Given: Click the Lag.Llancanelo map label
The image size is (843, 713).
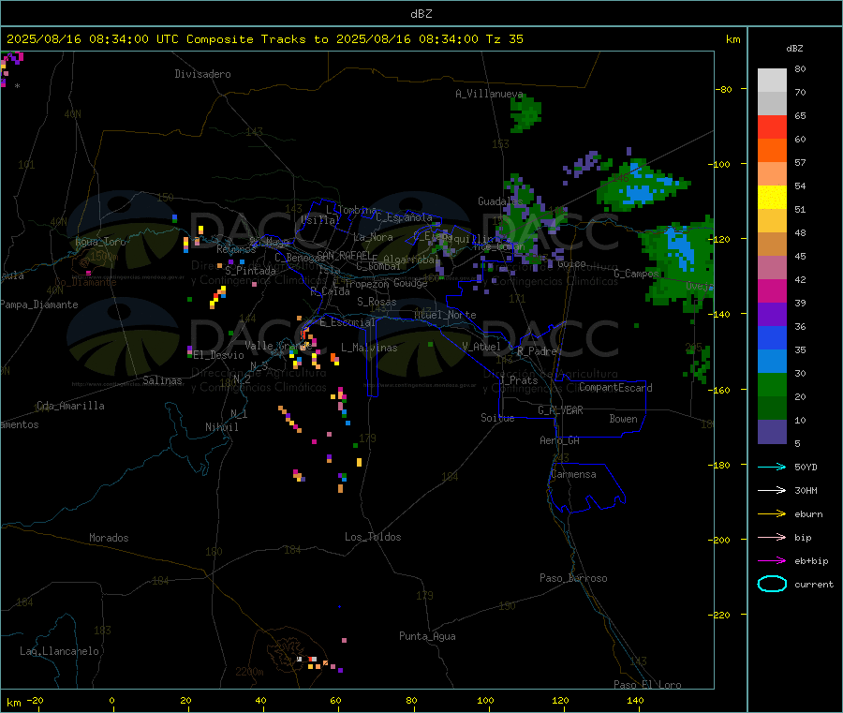Looking at the screenshot, I should [59, 651].
